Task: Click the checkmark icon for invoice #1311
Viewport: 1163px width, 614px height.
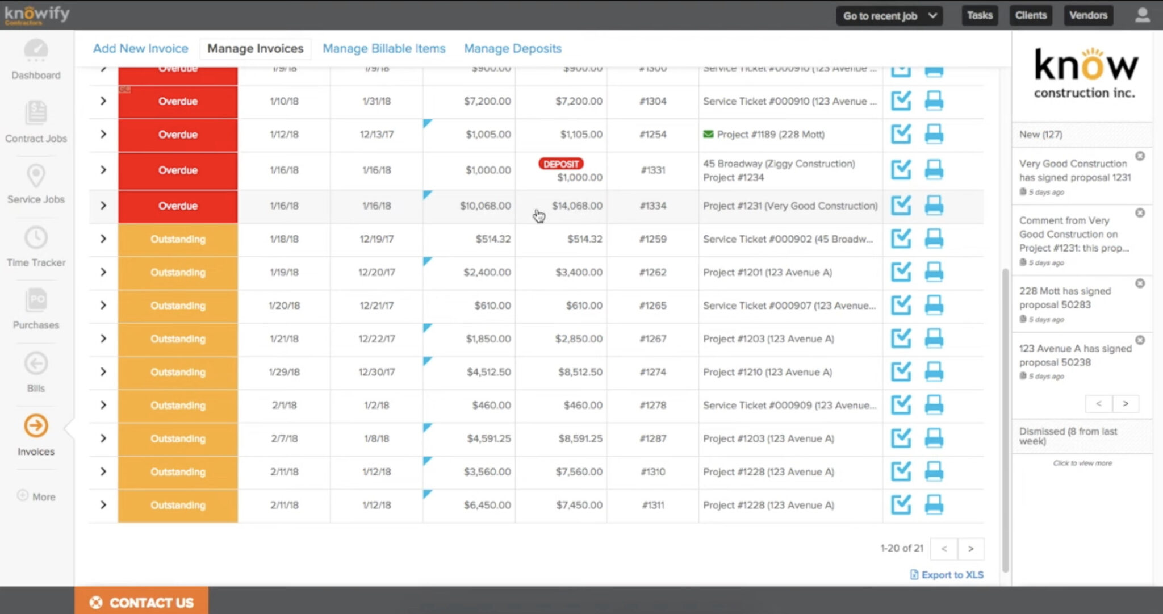Action: click(901, 504)
